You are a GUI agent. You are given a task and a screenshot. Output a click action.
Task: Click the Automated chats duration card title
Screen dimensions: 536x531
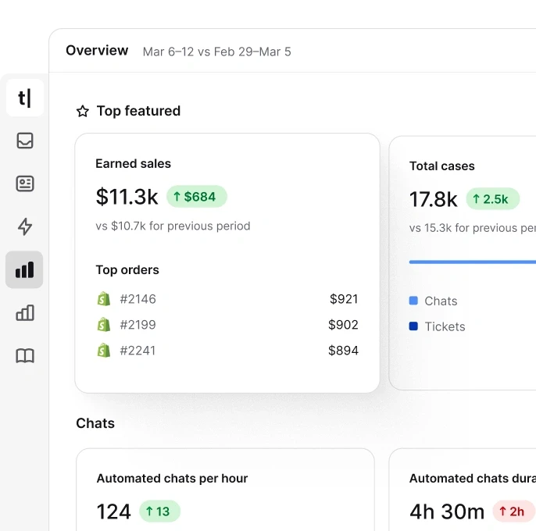pyautogui.click(x=473, y=479)
